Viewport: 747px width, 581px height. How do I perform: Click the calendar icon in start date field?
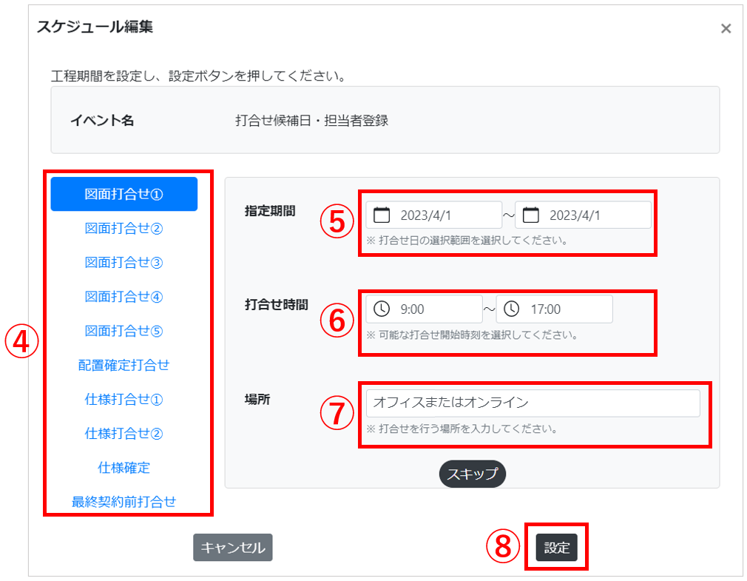point(382,215)
